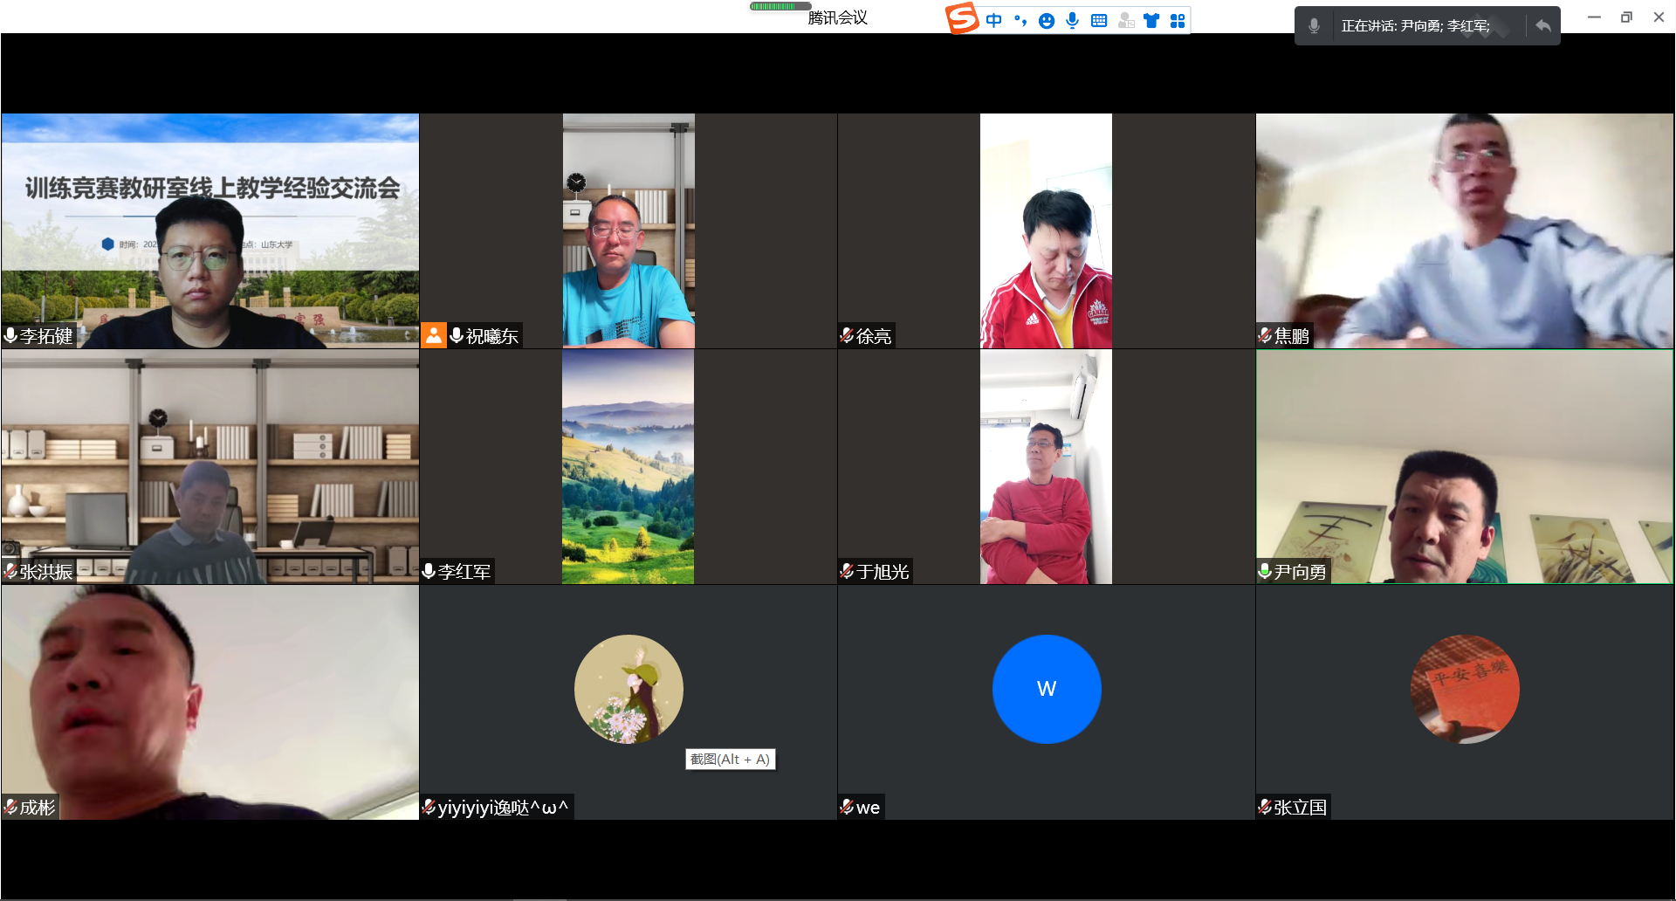Screen dimensions: 1676x901
Task: Select the 尹向勇 active speaker video
Action: coord(1465,467)
